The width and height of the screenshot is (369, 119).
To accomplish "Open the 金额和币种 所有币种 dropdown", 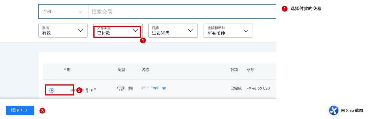I will [x=228, y=30].
